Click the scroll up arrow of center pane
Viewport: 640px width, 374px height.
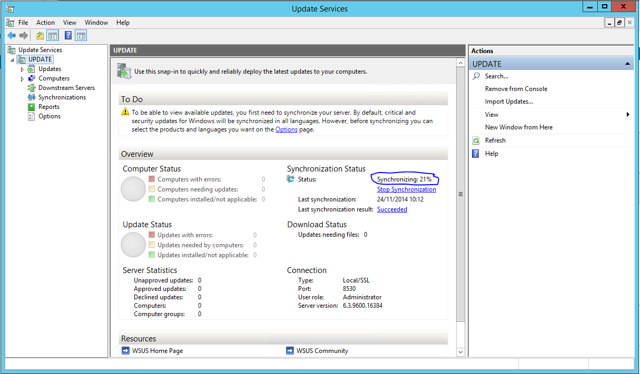tap(460, 62)
